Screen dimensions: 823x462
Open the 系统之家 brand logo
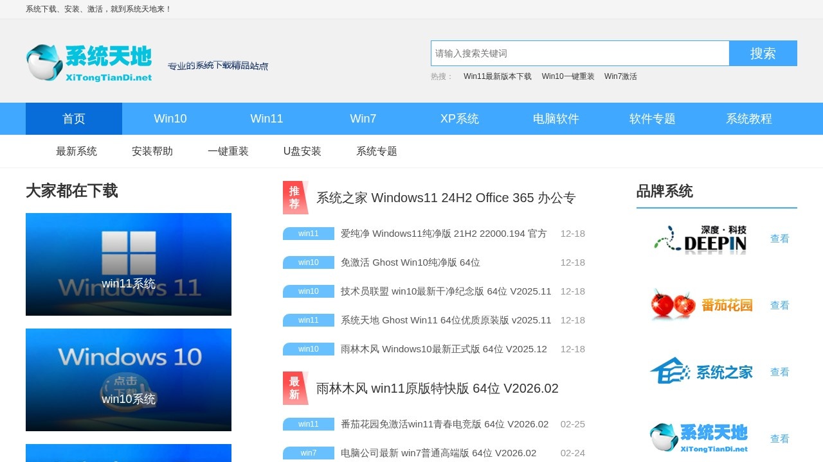pyautogui.click(x=701, y=372)
